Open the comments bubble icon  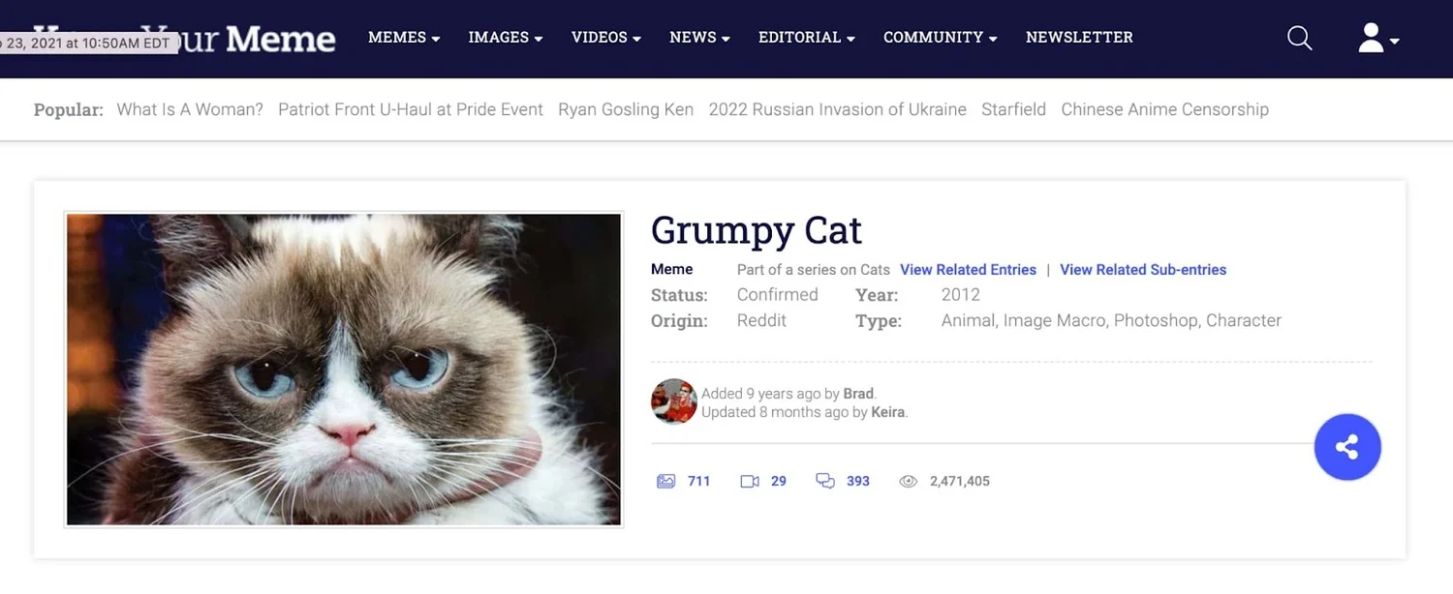825,481
